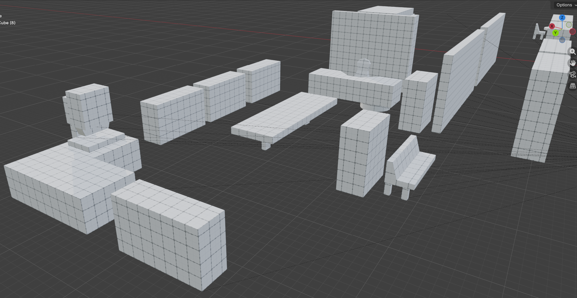This screenshot has height=298, width=577.
Task: Click the negative Z dark blue circle
Action: 562,40
